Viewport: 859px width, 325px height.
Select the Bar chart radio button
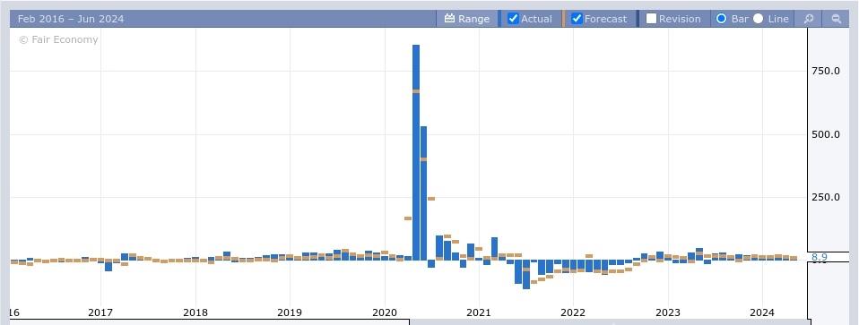722,19
